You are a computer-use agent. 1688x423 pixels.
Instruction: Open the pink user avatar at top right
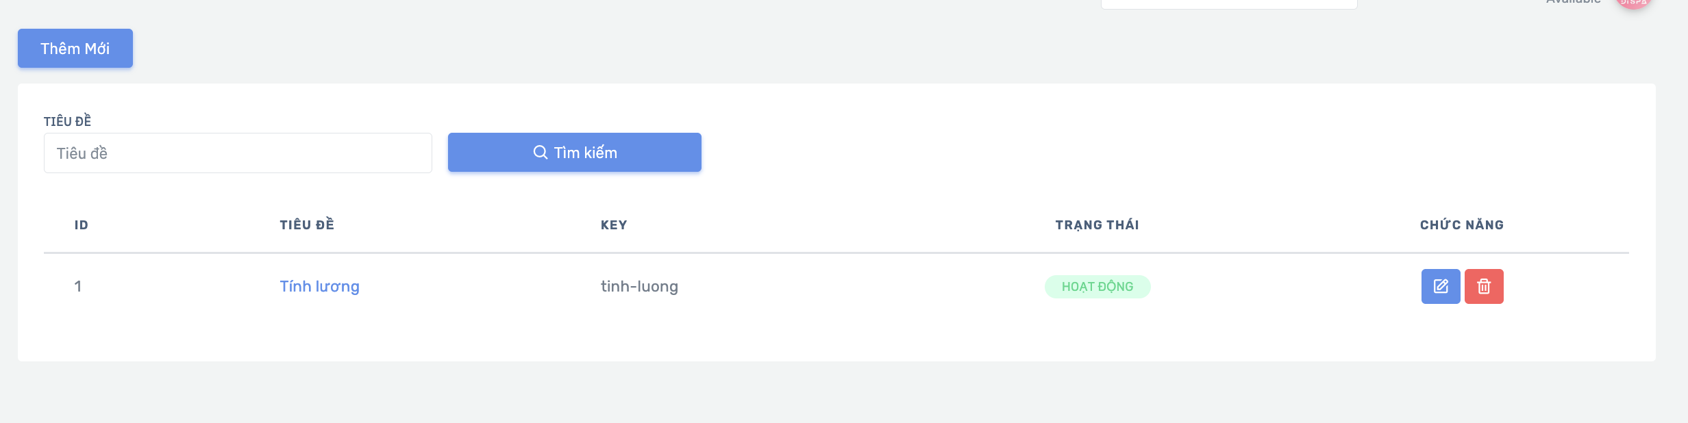(1634, 3)
